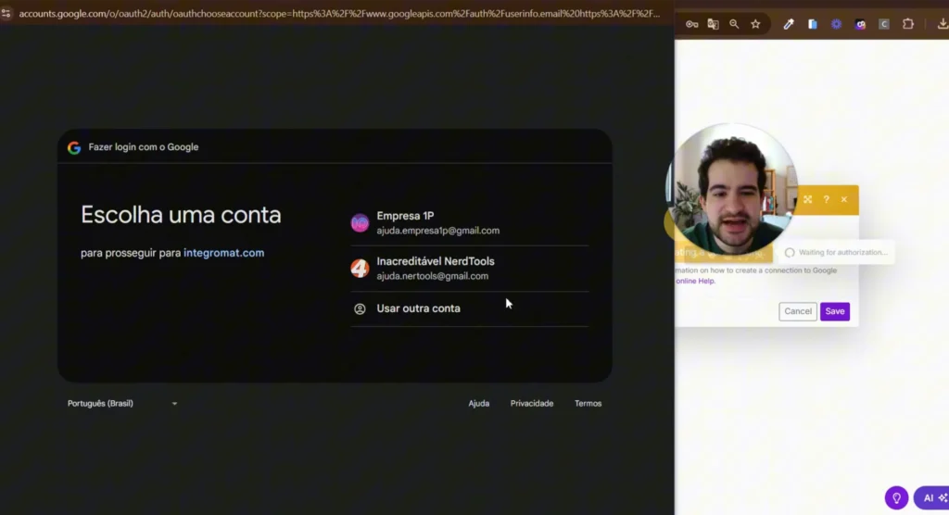949x515 pixels.
Task: Click the person icon beside Usar outra conta
Action: click(360, 308)
